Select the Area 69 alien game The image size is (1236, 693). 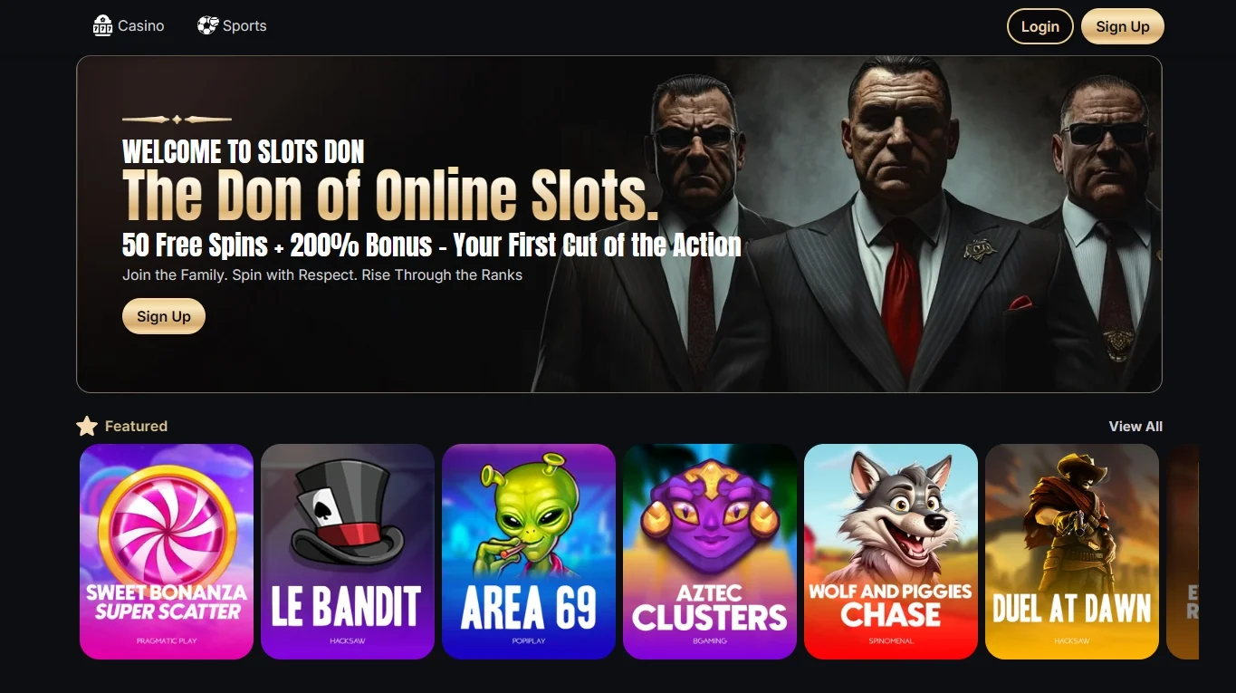point(529,552)
